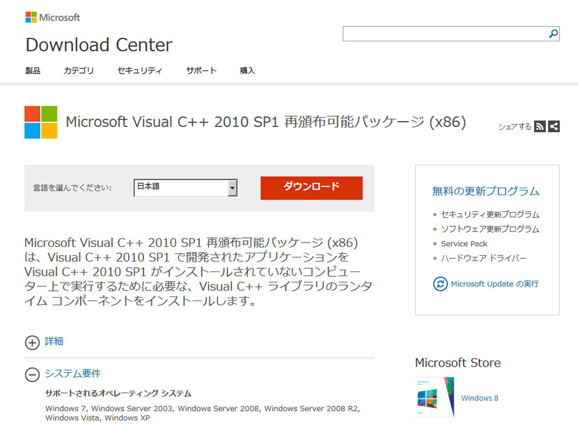The image size is (579, 424).
Task: Click the search magnifier icon
Action: pyautogui.click(x=553, y=34)
